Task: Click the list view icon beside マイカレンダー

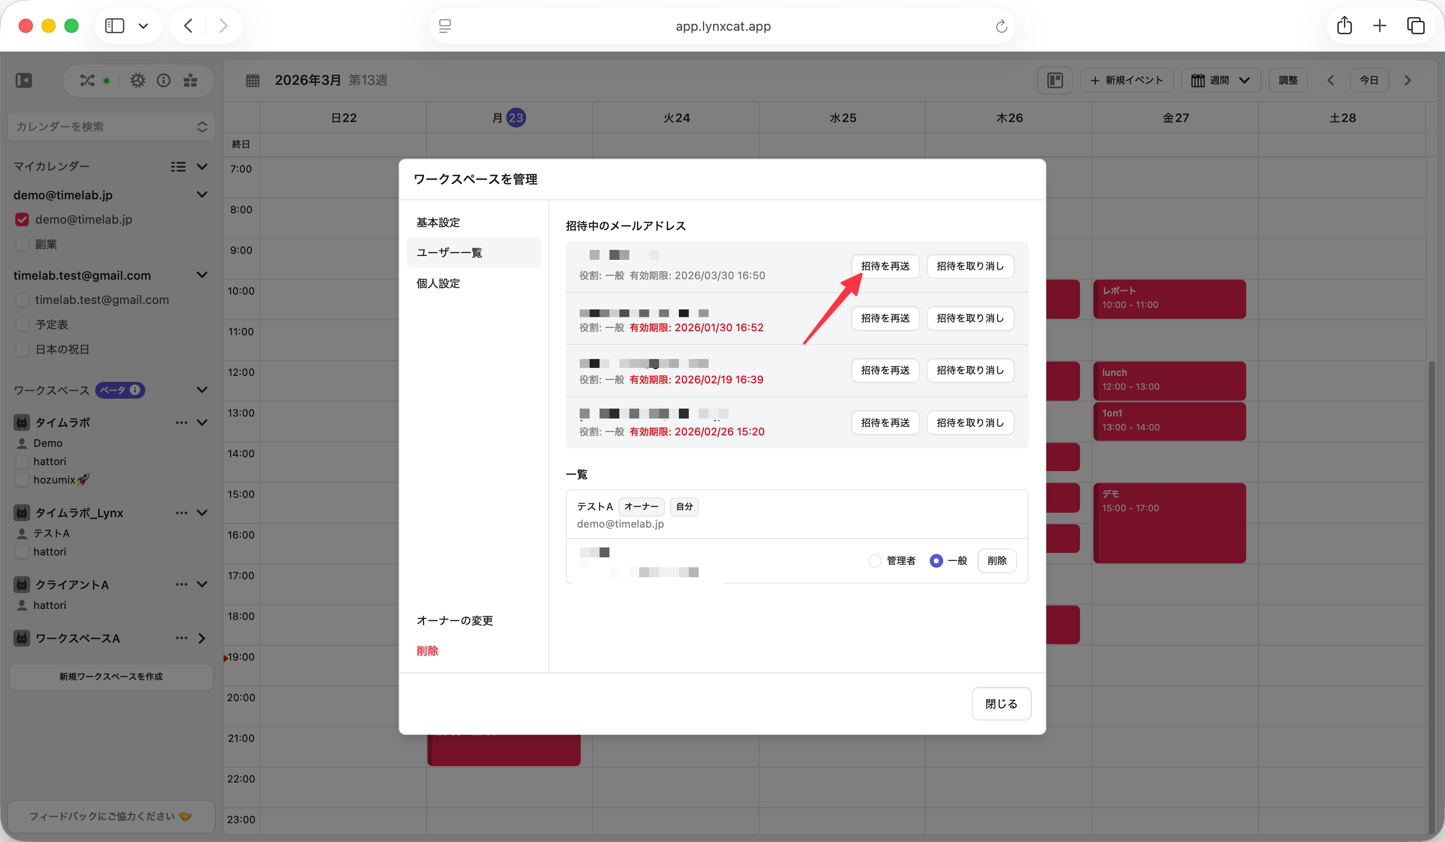Action: (x=179, y=166)
